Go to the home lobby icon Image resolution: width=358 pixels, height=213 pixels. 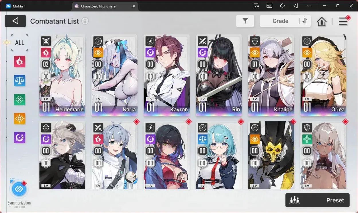[322, 21]
